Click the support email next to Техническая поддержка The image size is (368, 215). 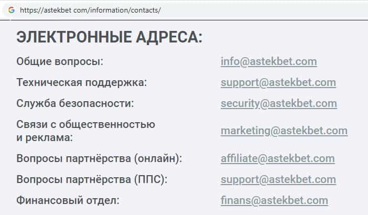[278, 82]
